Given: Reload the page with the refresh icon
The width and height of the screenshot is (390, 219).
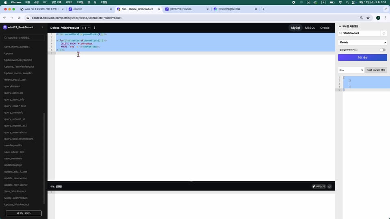Looking at the screenshot, I should click(19, 18).
